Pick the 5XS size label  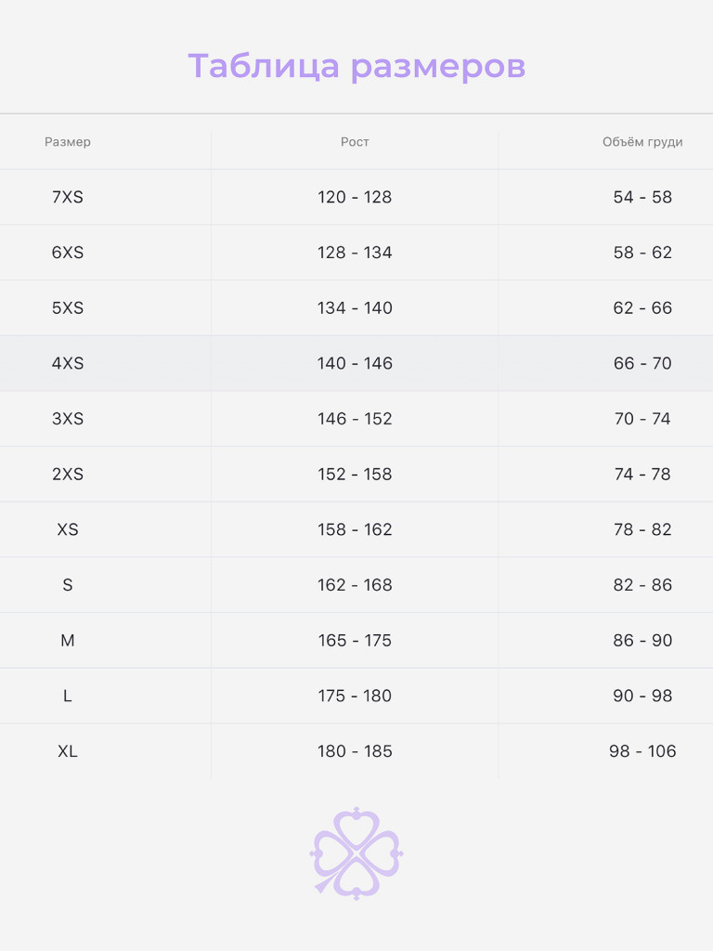68,308
